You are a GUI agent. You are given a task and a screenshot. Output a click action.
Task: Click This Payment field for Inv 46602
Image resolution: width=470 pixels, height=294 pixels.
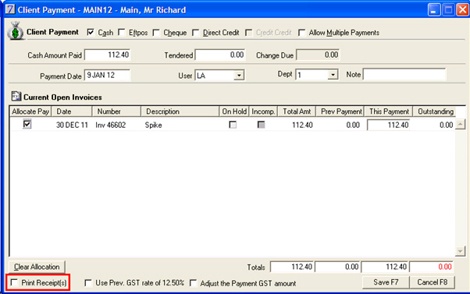pyautogui.click(x=389, y=125)
